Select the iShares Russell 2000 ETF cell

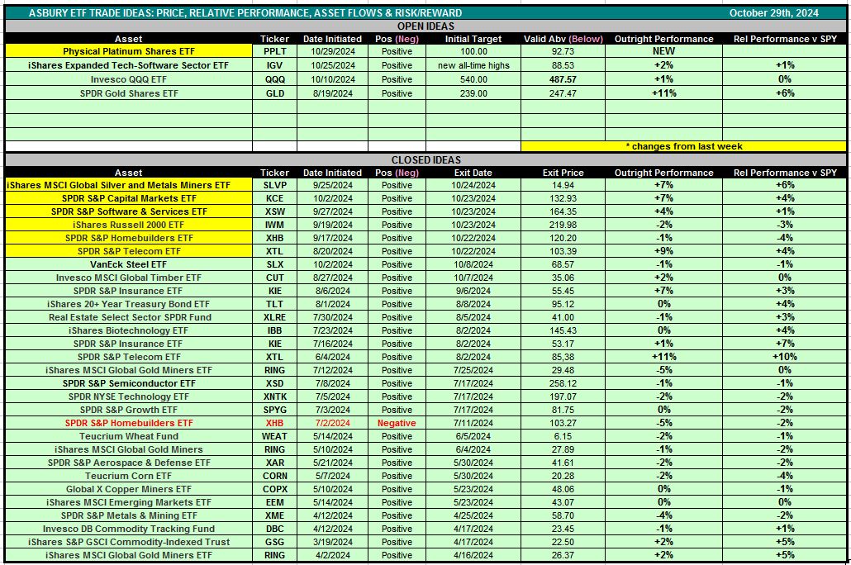pyautogui.click(x=128, y=225)
